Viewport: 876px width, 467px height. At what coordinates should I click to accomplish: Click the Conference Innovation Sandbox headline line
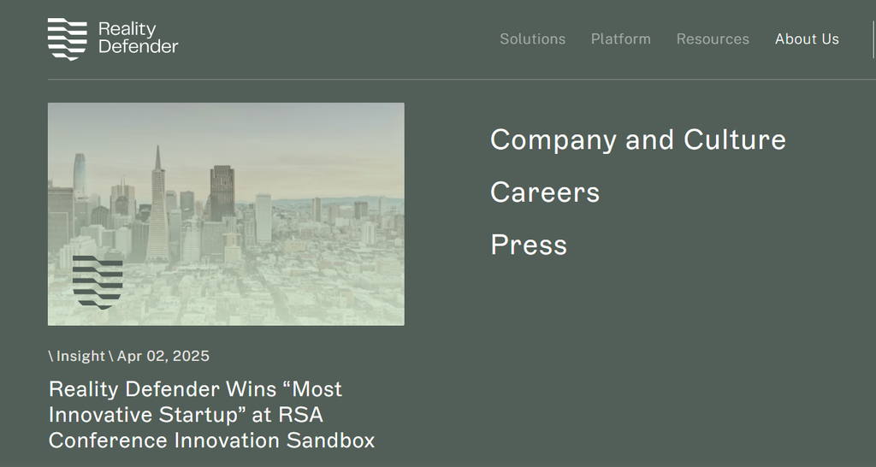212,440
